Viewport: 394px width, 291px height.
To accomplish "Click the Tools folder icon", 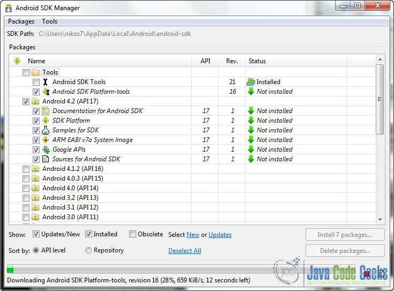I will pyautogui.click(x=35, y=72).
